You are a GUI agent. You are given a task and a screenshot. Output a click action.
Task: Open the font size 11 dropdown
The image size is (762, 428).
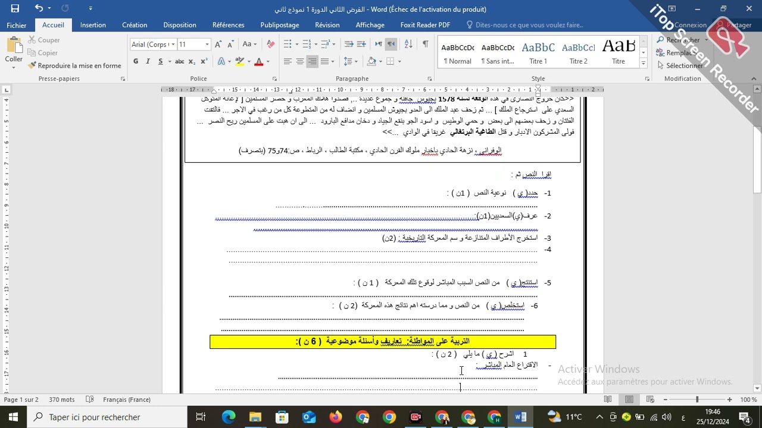coord(207,45)
